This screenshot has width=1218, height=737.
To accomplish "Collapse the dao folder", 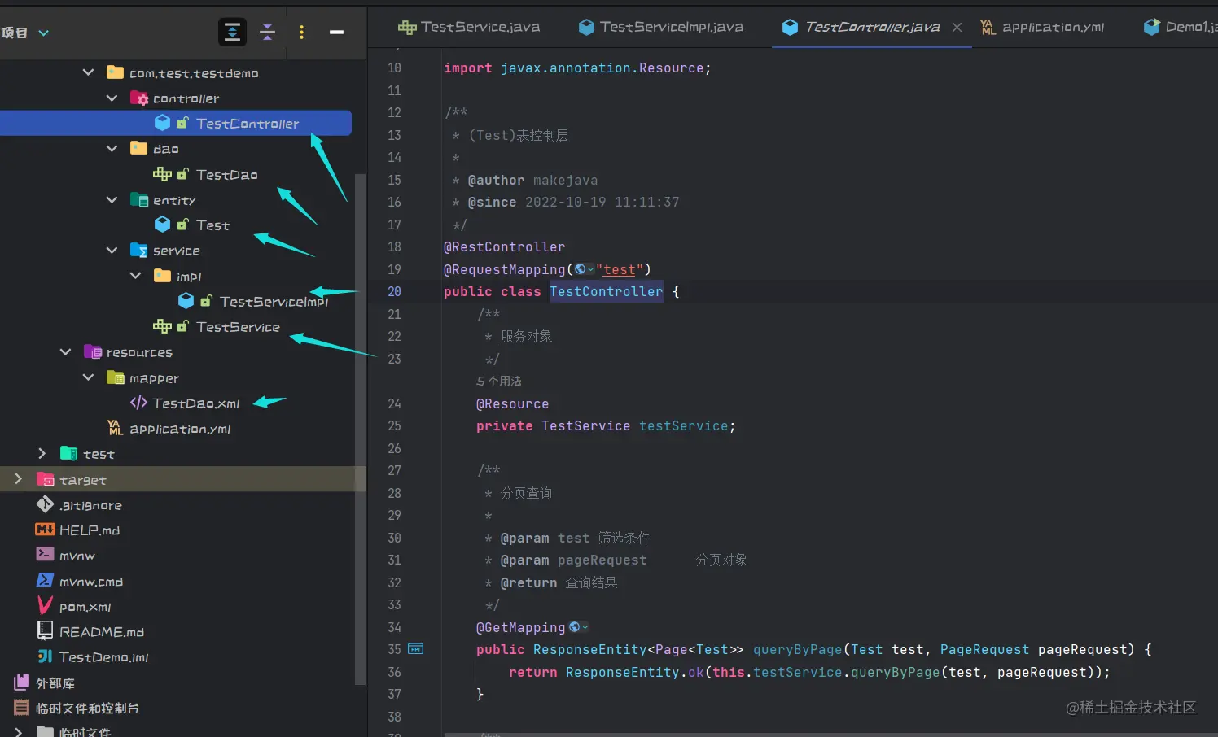I will [x=112, y=149].
